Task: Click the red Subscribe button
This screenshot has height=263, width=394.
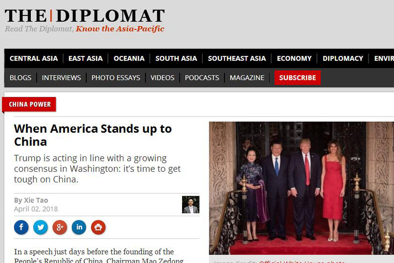Action: (x=298, y=78)
